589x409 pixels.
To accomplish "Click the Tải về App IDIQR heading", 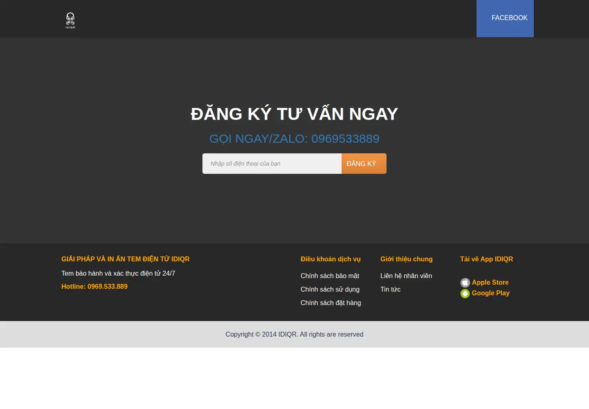I will click(x=486, y=259).
